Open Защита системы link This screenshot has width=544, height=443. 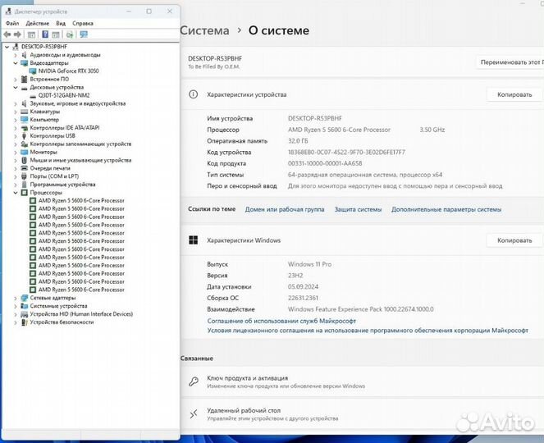pyautogui.click(x=358, y=209)
